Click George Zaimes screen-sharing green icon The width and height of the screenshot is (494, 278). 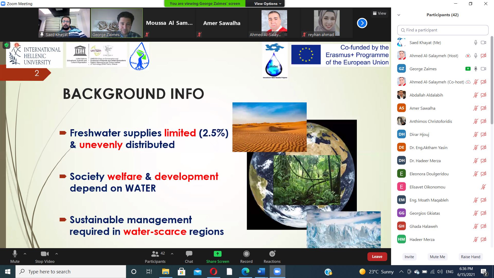coord(468,69)
